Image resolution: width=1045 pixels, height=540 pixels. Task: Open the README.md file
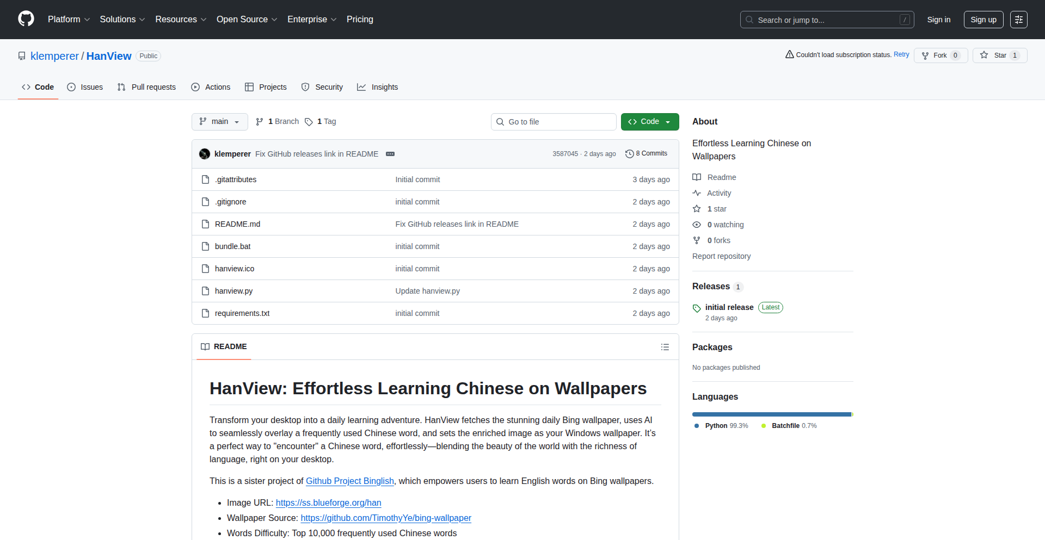click(237, 224)
